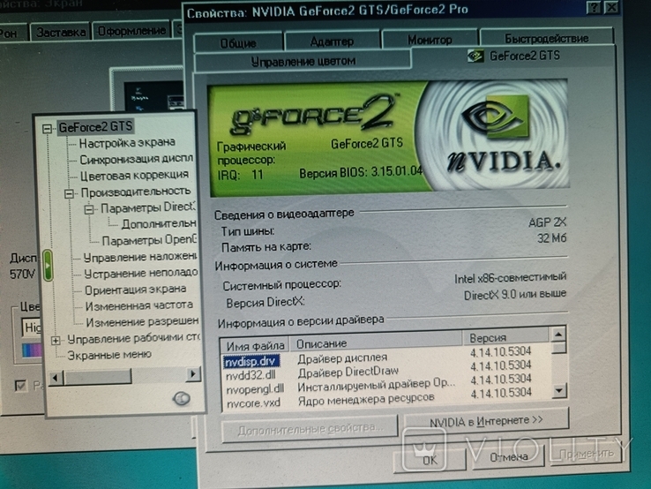Viewport: 651px width, 489px height.
Task: Select Параметры OpenGL tree item
Action: click(148, 240)
